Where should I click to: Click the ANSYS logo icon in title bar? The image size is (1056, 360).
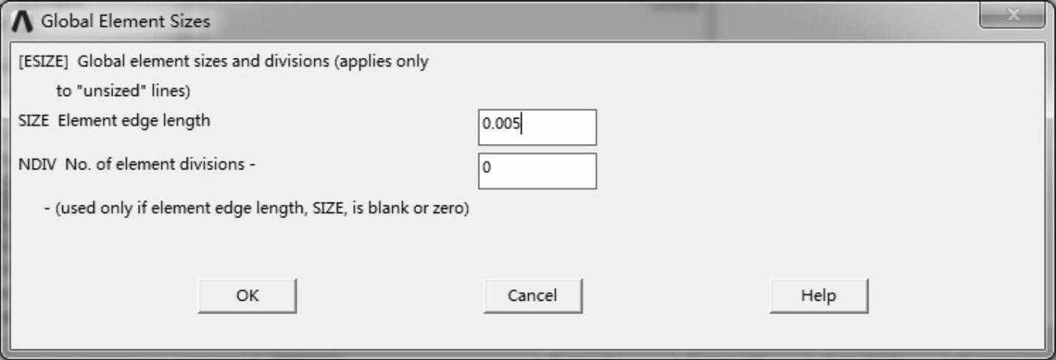(x=24, y=22)
